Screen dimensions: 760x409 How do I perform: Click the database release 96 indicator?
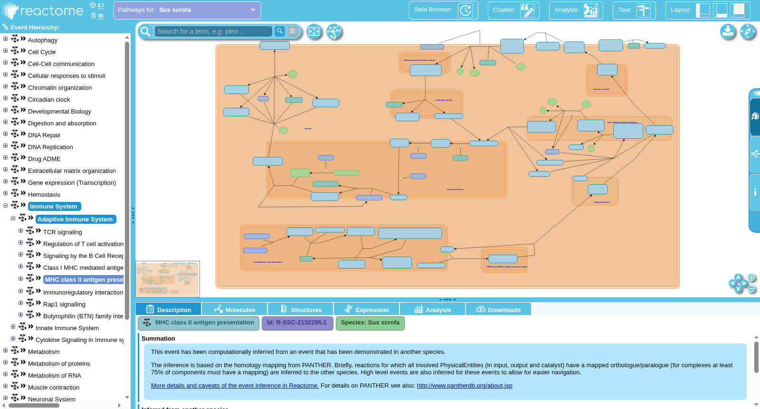97,16
